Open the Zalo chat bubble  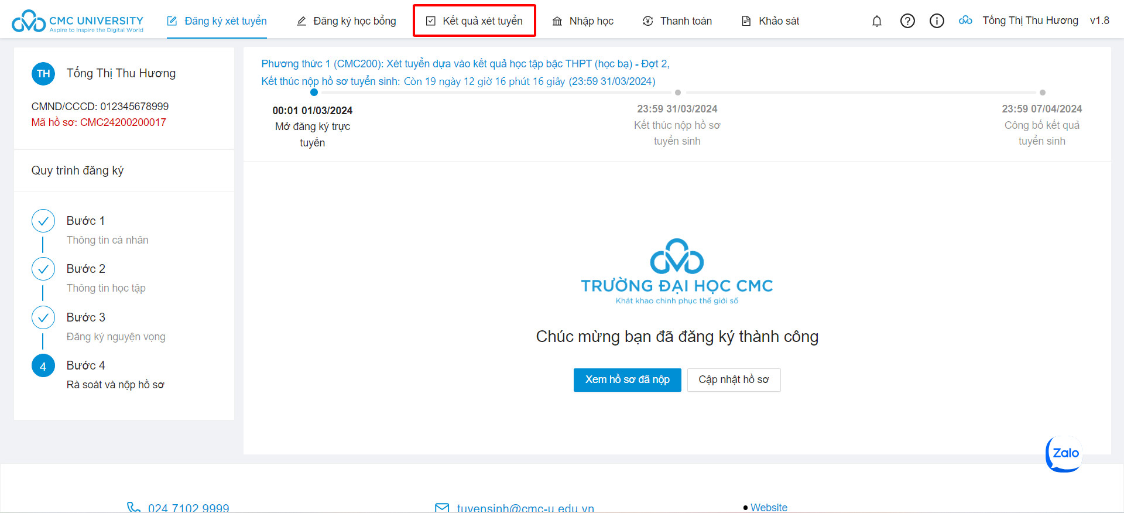[1065, 453]
